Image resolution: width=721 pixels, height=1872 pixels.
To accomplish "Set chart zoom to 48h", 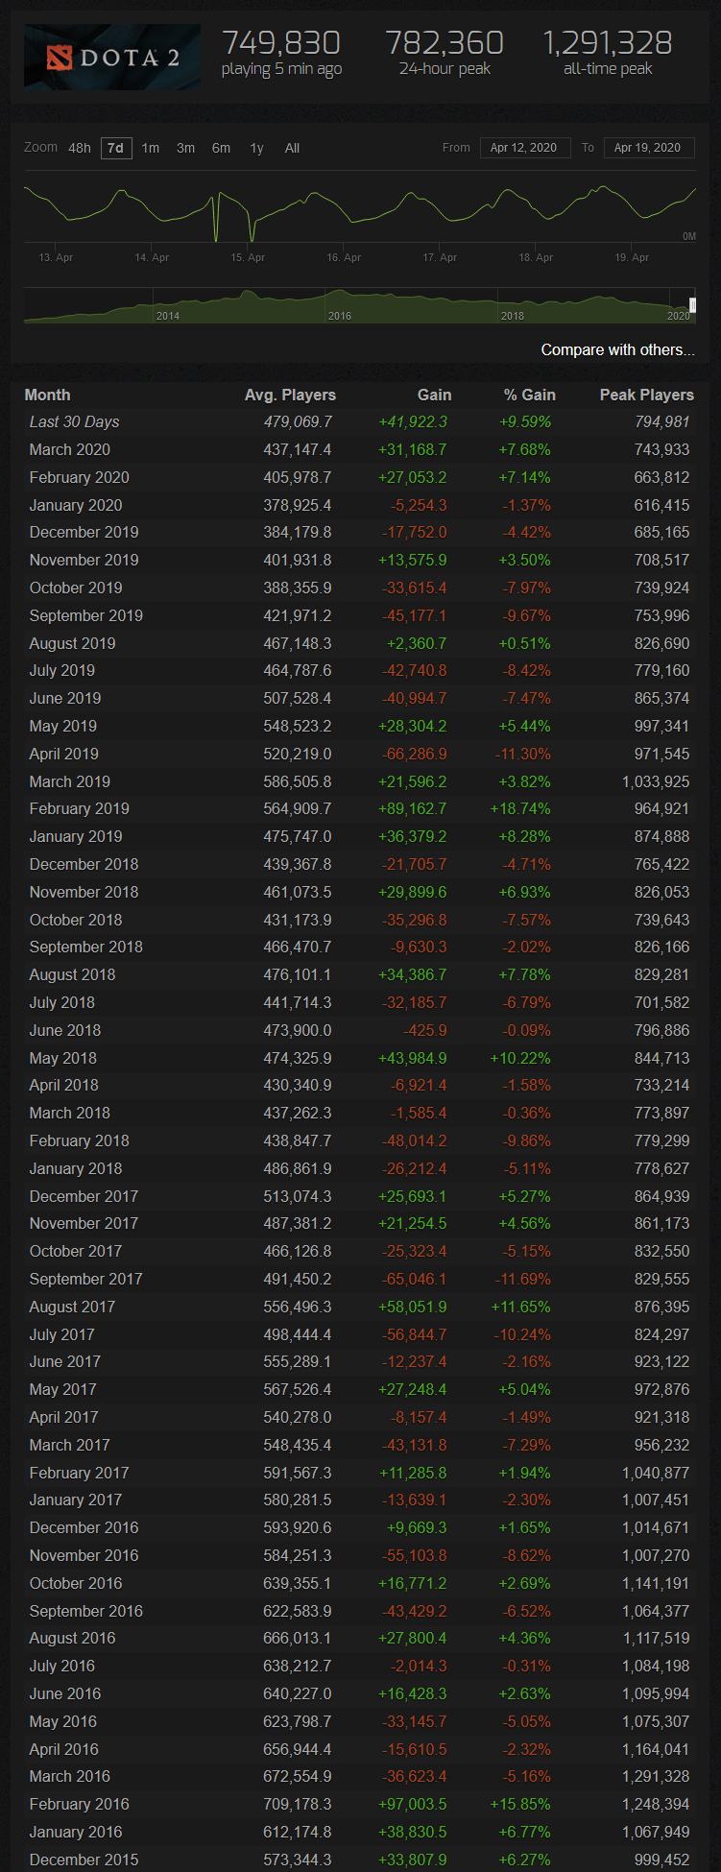I will (80, 148).
